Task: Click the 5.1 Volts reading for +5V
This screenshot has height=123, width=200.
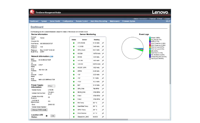Action: [x=96, y=78]
